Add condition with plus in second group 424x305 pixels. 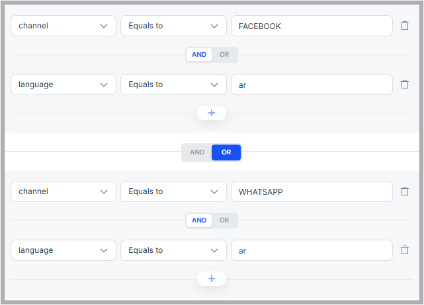coord(212,279)
